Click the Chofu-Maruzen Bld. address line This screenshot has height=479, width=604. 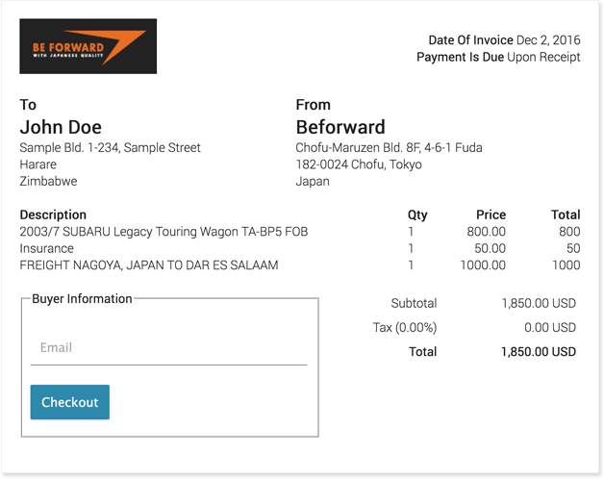(x=389, y=148)
